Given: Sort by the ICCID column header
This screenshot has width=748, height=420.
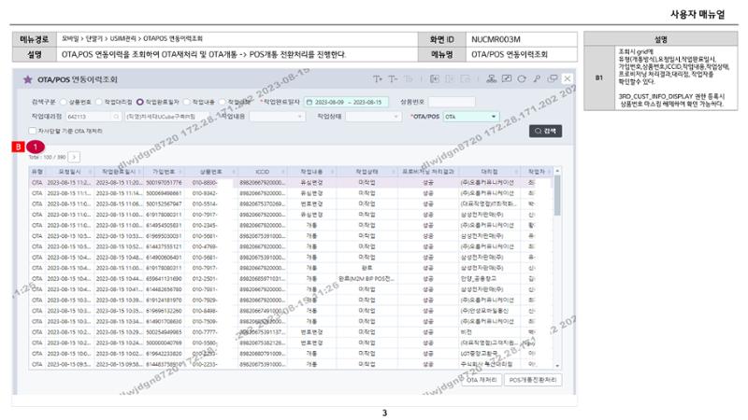Looking at the screenshot, I should [x=263, y=172].
